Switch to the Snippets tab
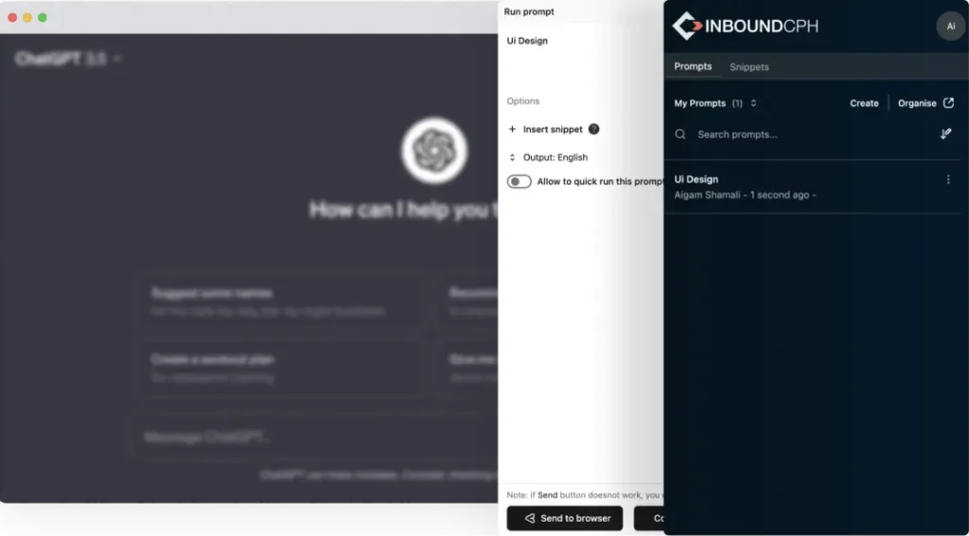Viewport: 969px width, 536px height. point(749,67)
